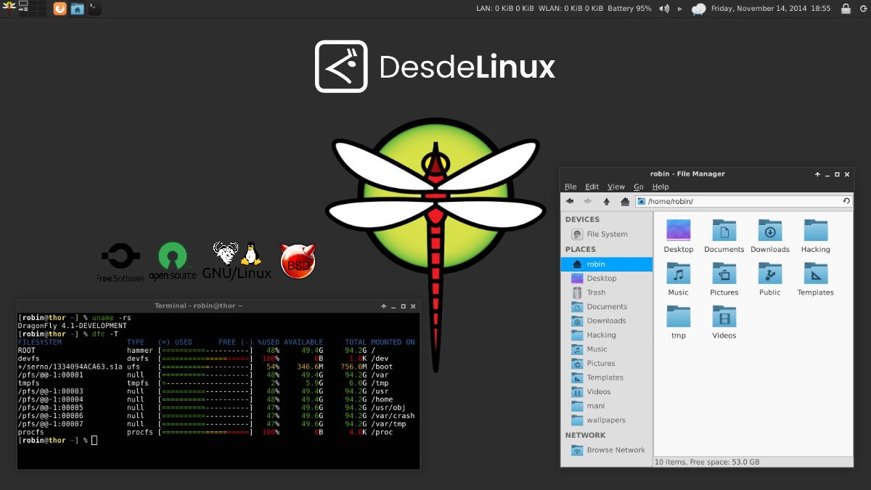Screen dimensions: 871x490
Task: Select the Desktop folder icon in main pane
Action: [x=679, y=231]
